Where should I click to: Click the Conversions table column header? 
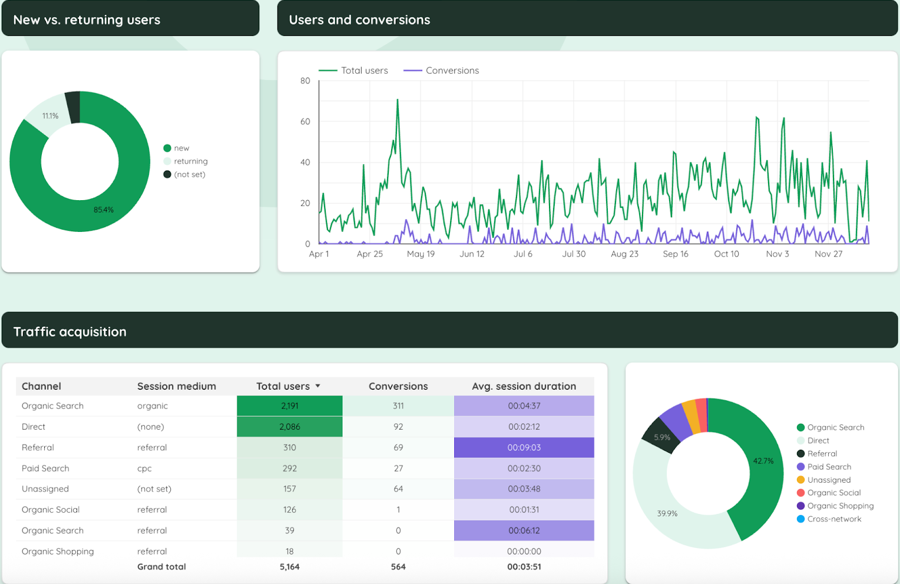click(398, 386)
